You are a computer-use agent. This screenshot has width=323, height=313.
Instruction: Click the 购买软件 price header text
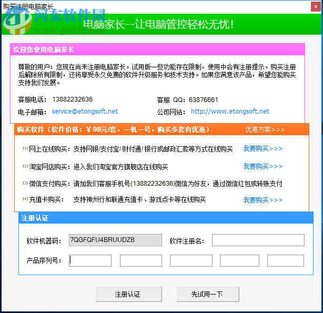113,129
